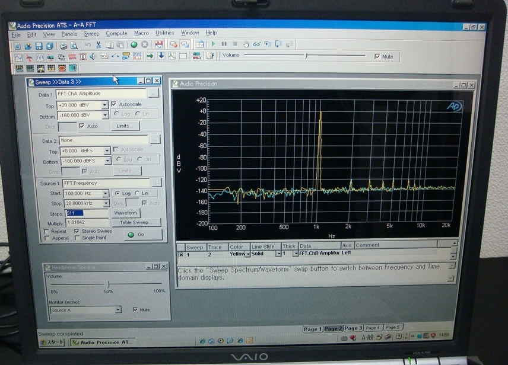The width and height of the screenshot is (508, 365).
Task: Click the grey Sweep Stop X icon
Action: pos(144,44)
